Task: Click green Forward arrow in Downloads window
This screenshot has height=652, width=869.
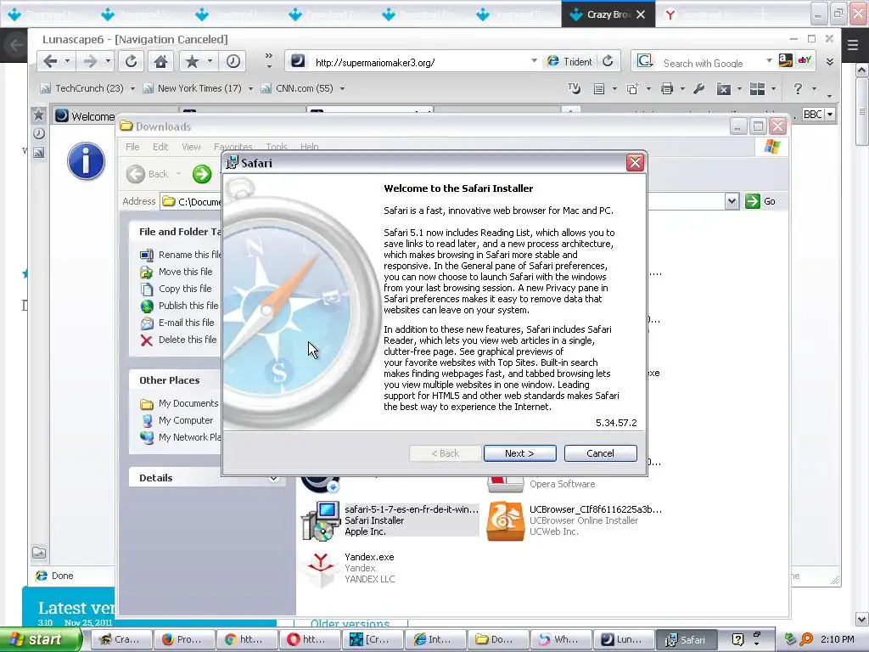Action: click(x=202, y=174)
